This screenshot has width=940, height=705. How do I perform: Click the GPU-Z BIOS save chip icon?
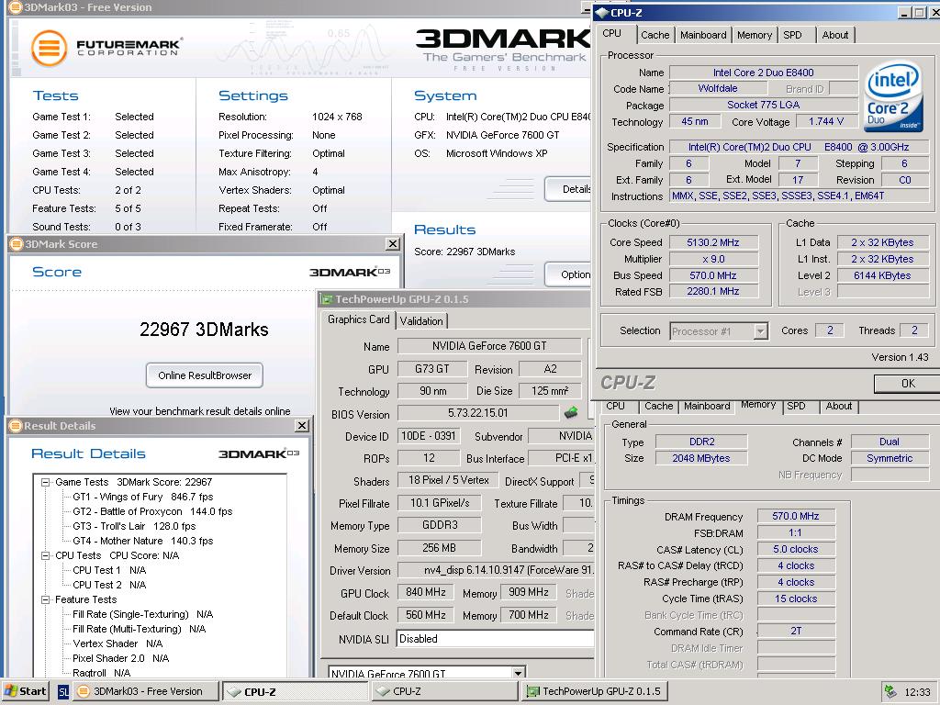[571, 412]
